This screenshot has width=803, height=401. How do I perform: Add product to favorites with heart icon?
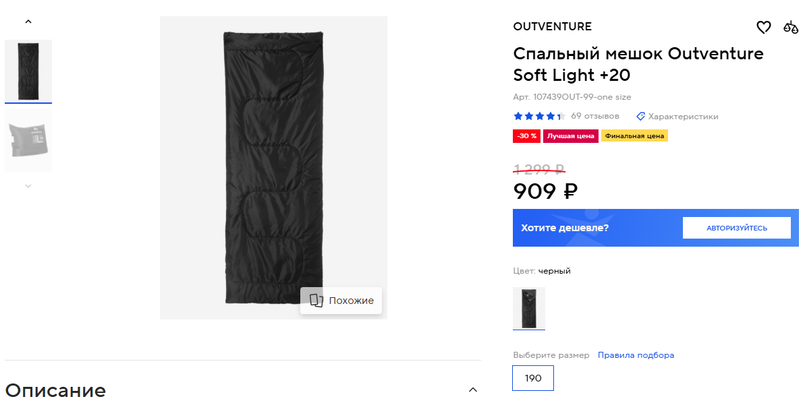(x=763, y=28)
